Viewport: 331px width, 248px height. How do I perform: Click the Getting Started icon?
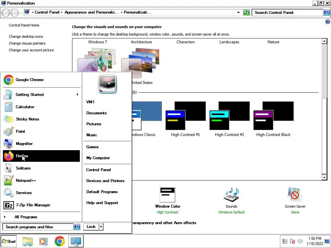[8, 95]
